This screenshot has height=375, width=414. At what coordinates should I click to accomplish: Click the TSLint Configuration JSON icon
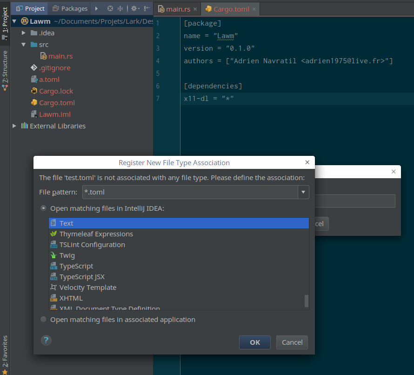[53, 245]
